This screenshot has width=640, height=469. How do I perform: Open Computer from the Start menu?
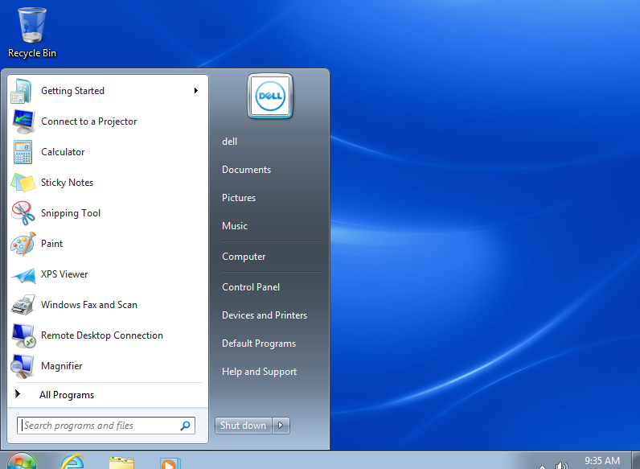[244, 257]
